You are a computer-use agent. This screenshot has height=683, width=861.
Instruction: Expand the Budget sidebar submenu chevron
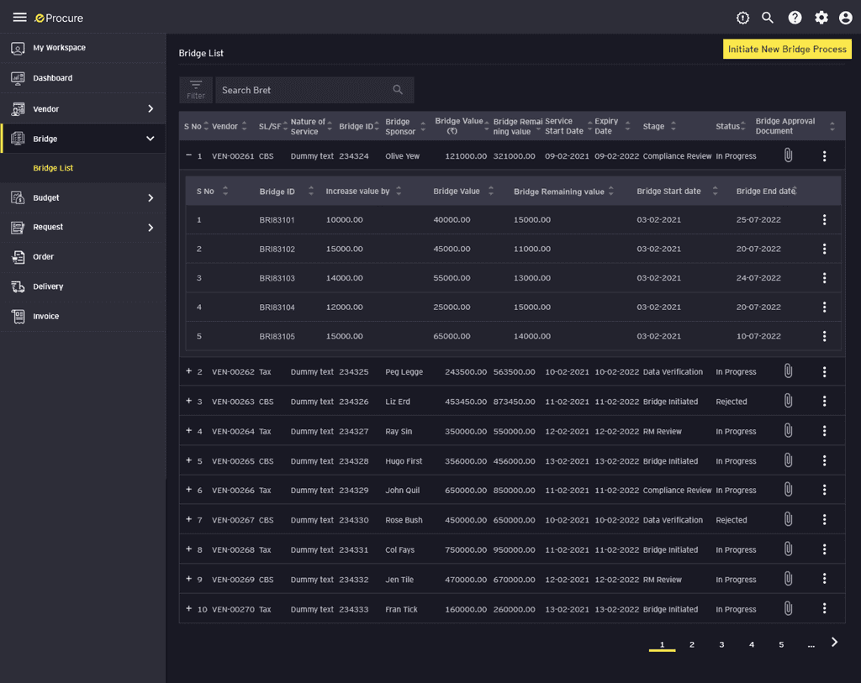tap(151, 197)
